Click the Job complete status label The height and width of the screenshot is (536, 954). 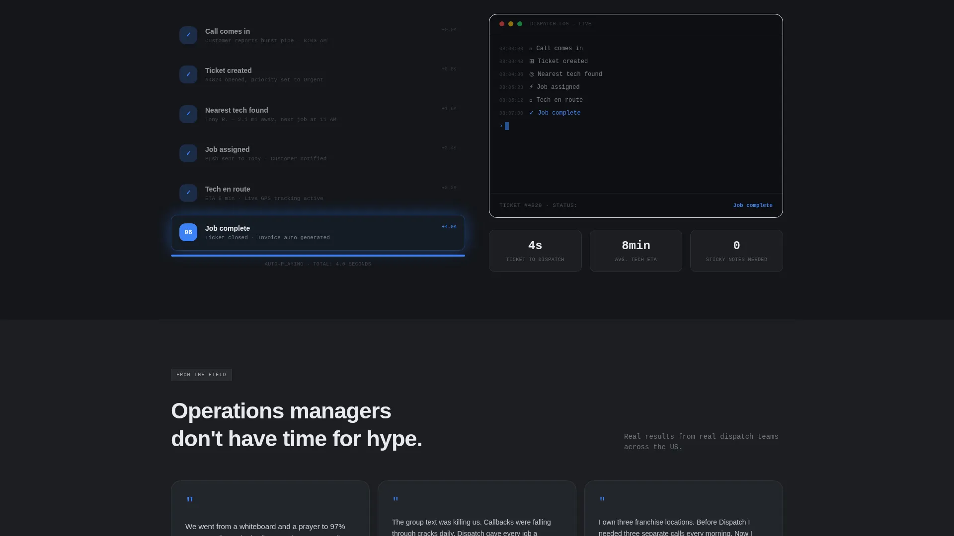pos(753,205)
